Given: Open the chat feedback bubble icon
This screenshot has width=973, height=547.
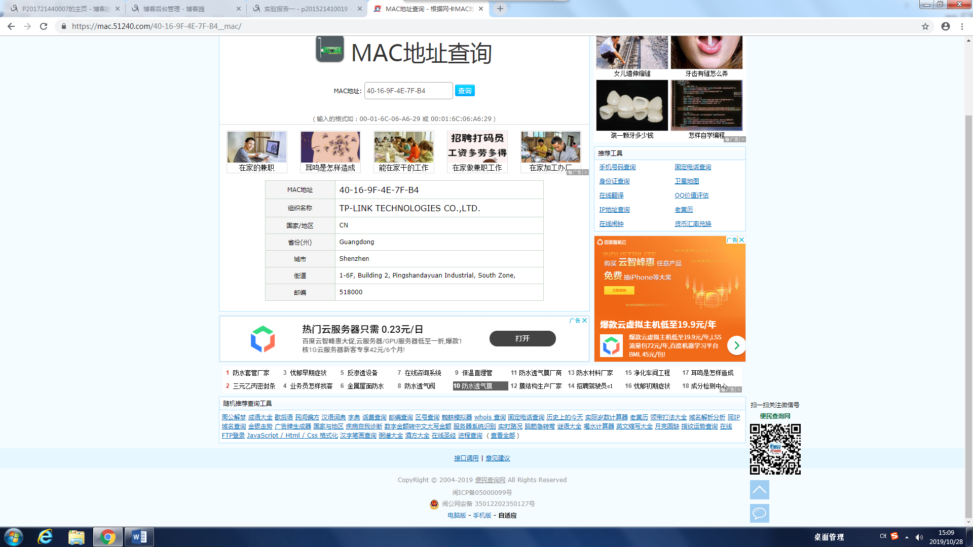Looking at the screenshot, I should click(x=759, y=514).
